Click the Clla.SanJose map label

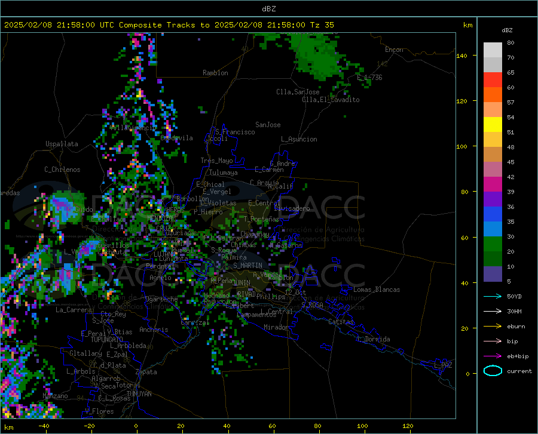point(298,92)
